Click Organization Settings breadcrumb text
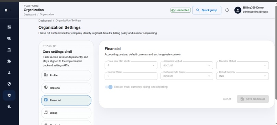The image size is (277, 125). [x=68, y=21]
